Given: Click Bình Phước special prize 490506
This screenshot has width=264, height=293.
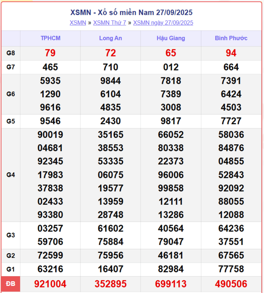Looking at the screenshot, I should (x=231, y=284).
